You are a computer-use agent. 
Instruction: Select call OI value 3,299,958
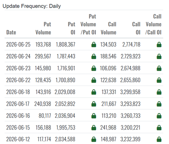point(130,92)
